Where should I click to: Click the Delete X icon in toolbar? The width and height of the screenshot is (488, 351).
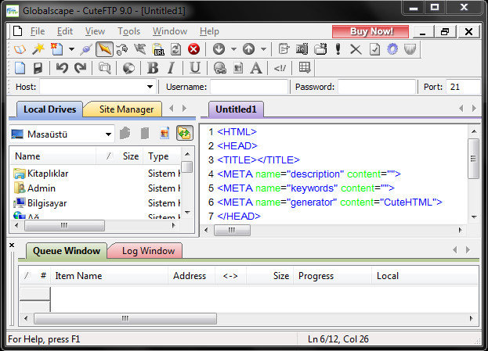[356, 49]
